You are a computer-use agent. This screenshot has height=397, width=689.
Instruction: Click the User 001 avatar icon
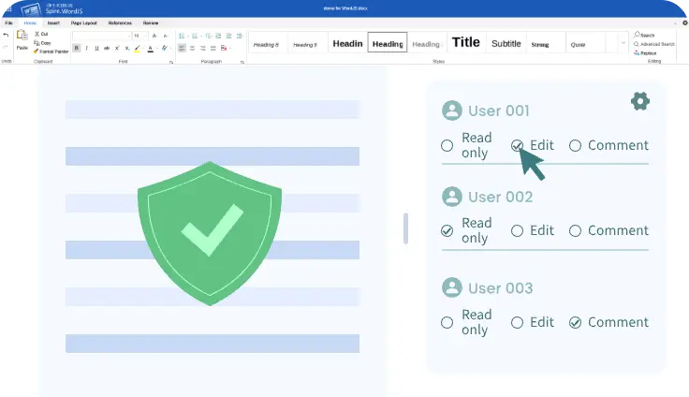click(x=452, y=111)
